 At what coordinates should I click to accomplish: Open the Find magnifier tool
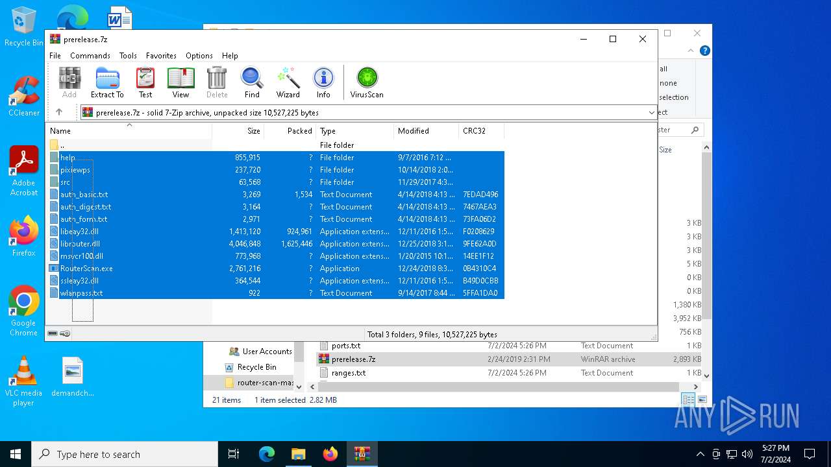click(252, 82)
